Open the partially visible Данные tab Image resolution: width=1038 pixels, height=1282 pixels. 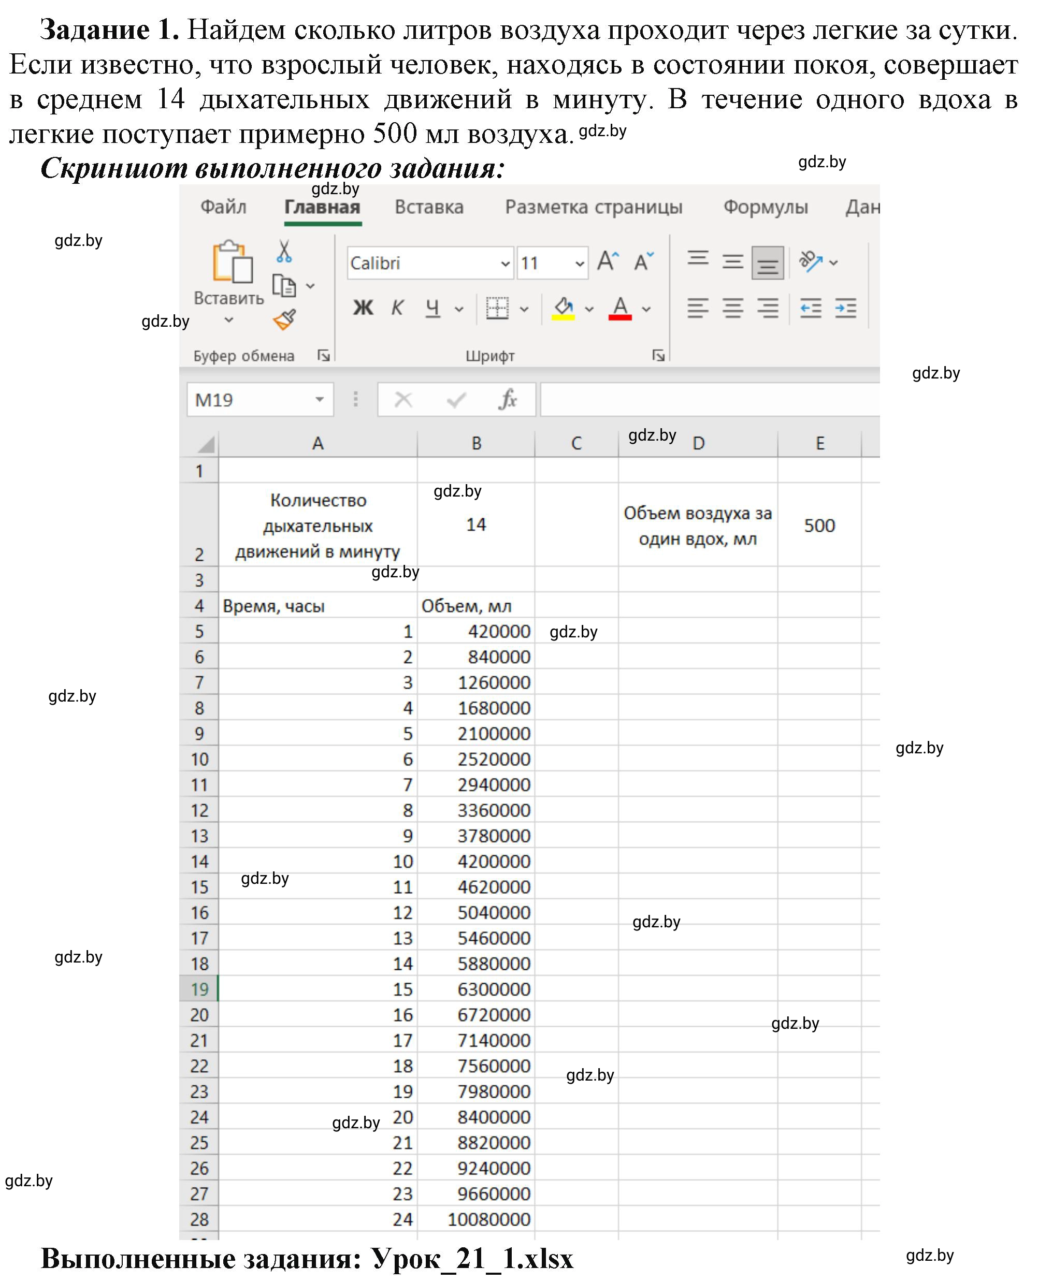click(x=862, y=207)
